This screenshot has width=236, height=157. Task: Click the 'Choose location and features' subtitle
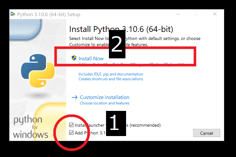[105, 103]
